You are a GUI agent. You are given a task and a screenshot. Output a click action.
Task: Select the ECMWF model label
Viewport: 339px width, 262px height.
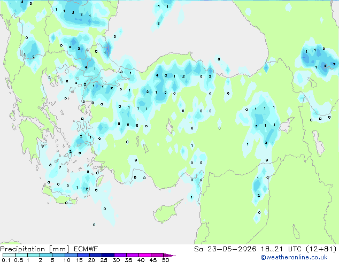coord(86,249)
